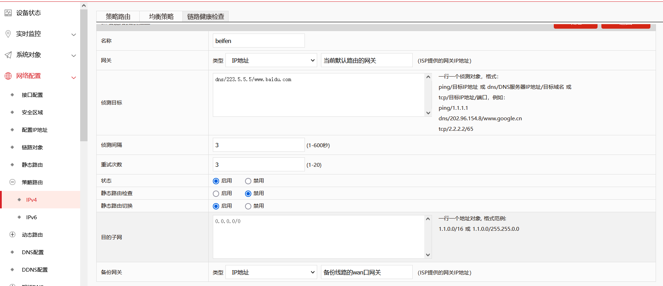Collapse 策略路由 with the minus circle icon
This screenshot has width=663, height=286.
tap(12, 182)
